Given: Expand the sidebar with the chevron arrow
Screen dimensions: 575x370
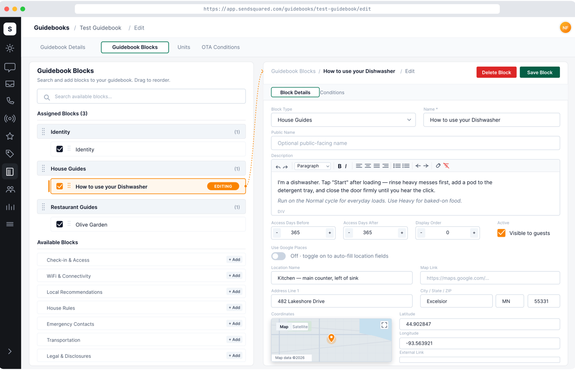Looking at the screenshot, I should (x=10, y=352).
